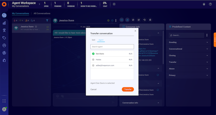Open the apps grid icon in sidebar

(x=4, y=101)
